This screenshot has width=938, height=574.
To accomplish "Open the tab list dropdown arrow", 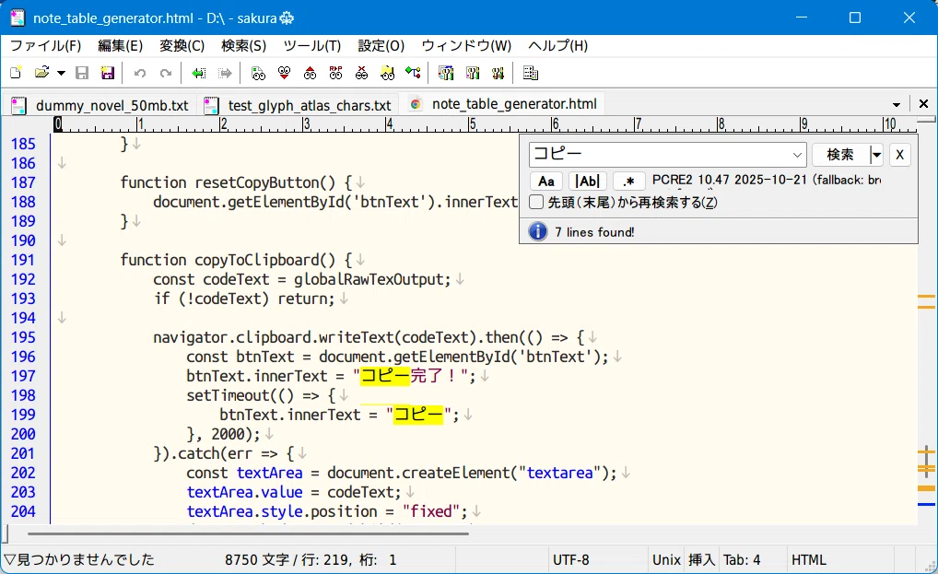I will (897, 105).
